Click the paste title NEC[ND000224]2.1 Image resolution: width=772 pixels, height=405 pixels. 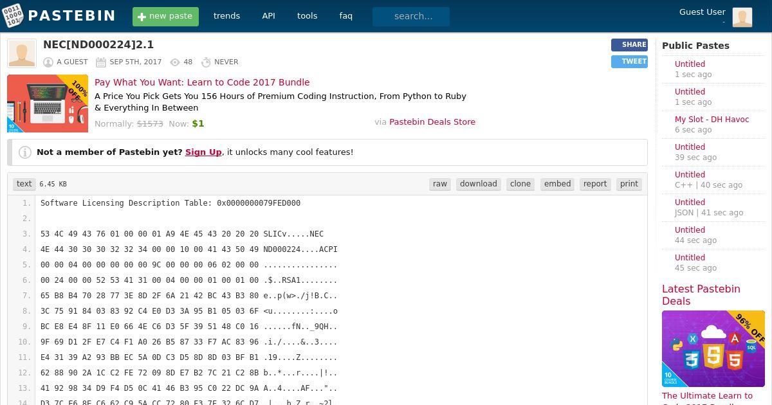tap(98, 45)
